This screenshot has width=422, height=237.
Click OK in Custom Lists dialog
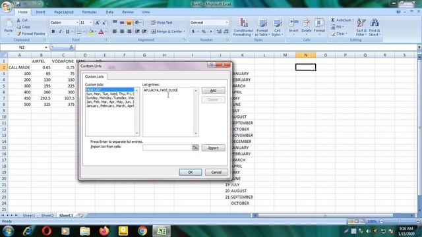(x=191, y=172)
